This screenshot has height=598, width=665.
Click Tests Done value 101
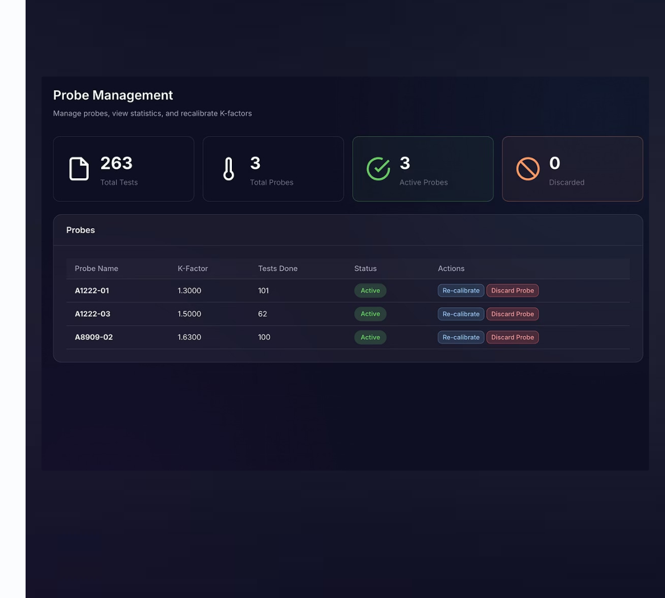(x=263, y=290)
